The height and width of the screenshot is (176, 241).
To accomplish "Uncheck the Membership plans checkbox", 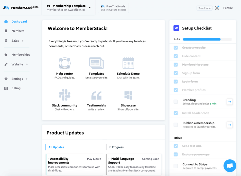I will 176,65.
